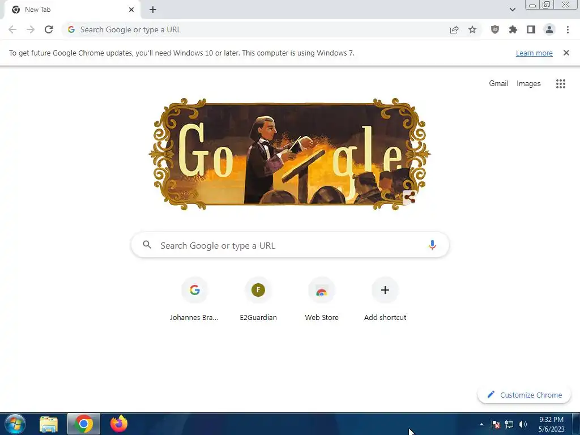Open the Google apps grid
The height and width of the screenshot is (435, 580).
point(560,84)
